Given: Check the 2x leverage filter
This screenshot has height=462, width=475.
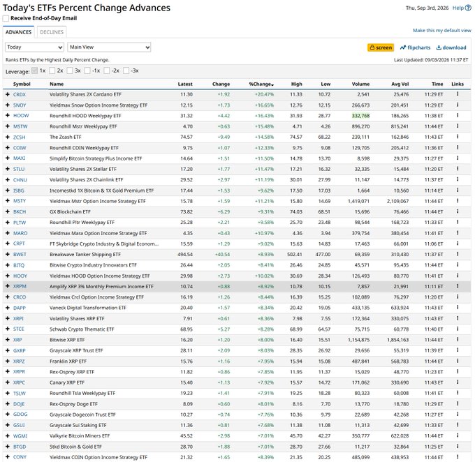Looking at the screenshot, I should [x=52, y=70].
